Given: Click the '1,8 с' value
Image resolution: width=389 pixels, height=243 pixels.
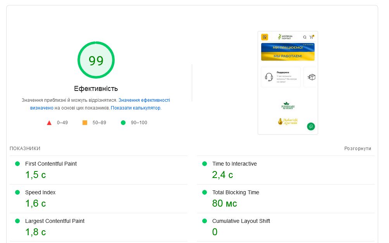Looking at the screenshot, I should (x=36, y=232).
